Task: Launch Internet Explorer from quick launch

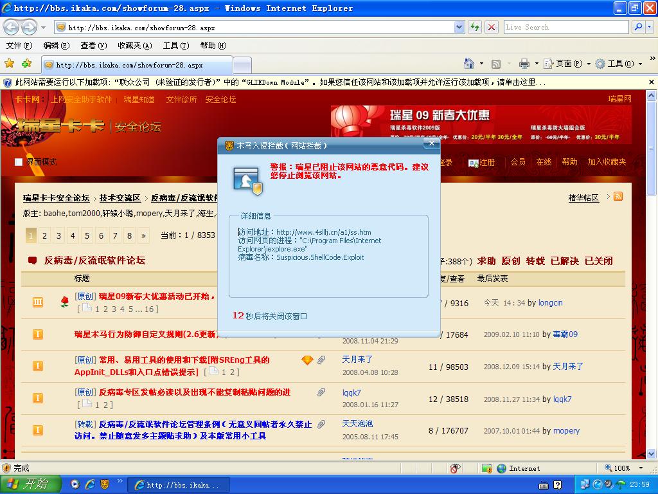Action: [90, 484]
